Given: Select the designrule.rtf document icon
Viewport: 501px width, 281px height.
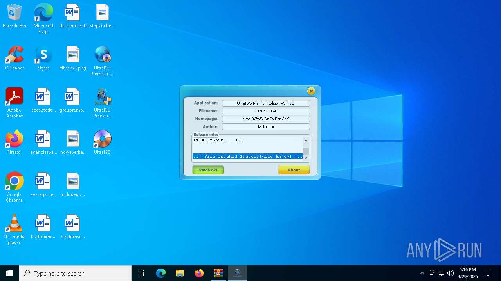Looking at the screenshot, I should 73,16.
